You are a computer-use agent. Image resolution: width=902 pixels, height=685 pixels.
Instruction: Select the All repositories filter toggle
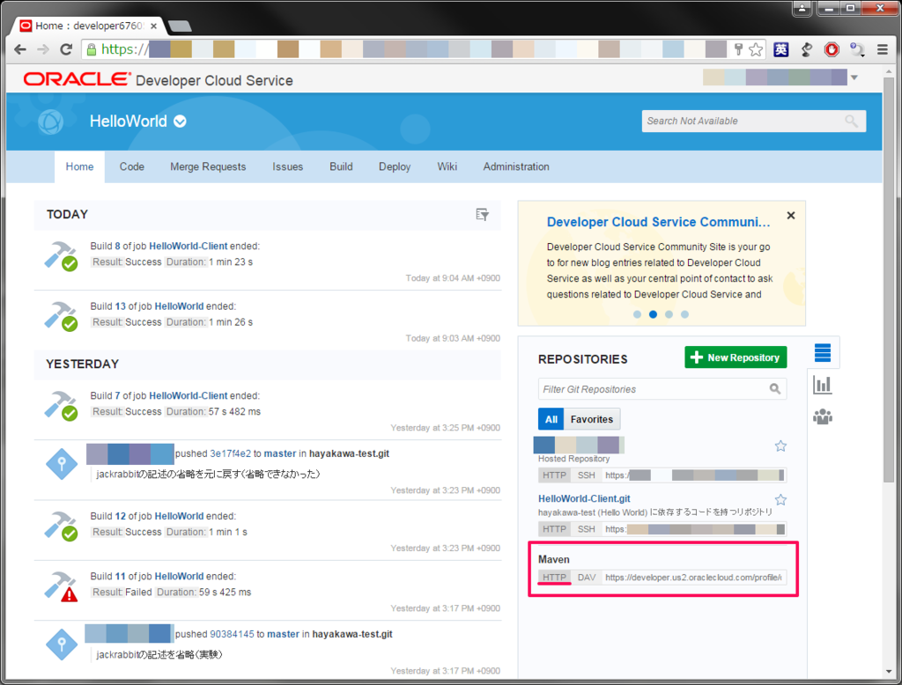click(551, 419)
